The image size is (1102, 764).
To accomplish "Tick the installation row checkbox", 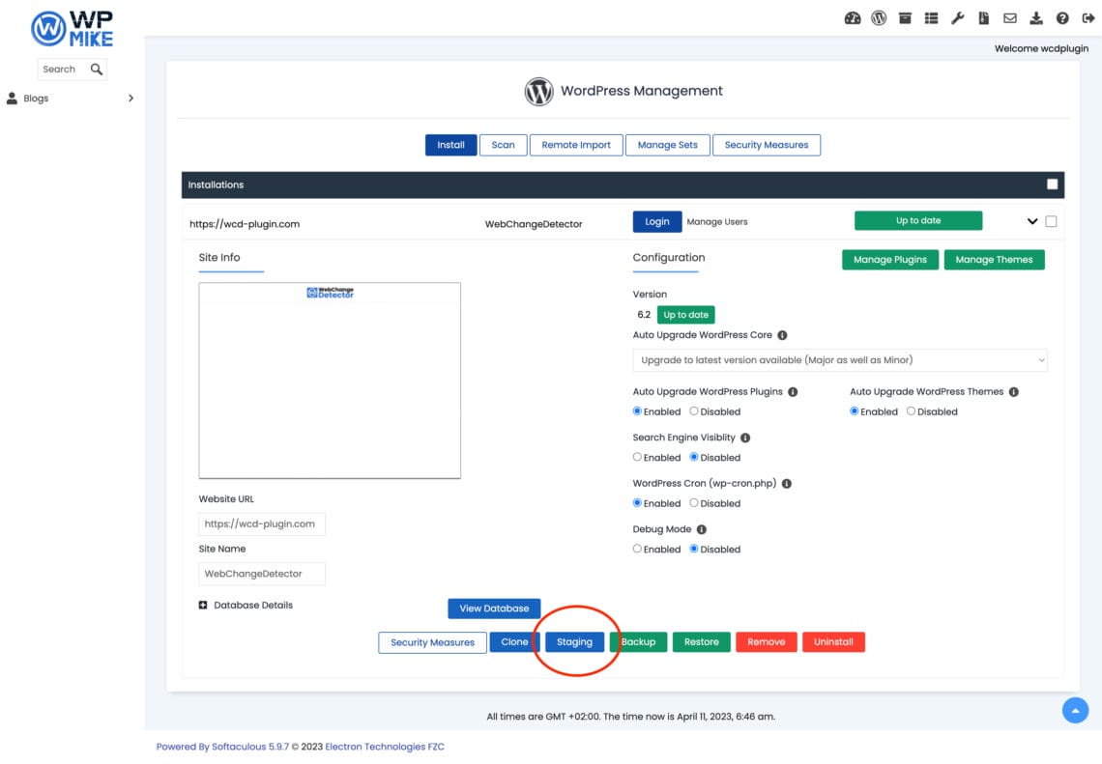I will [1051, 220].
